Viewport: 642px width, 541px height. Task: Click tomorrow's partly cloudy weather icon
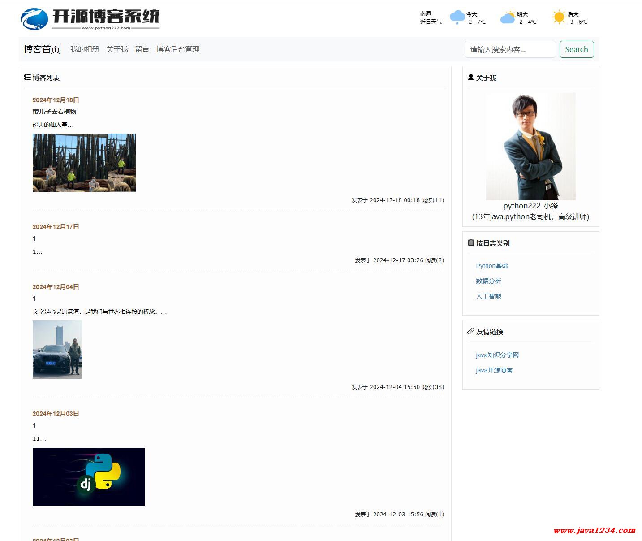pyautogui.click(x=508, y=17)
